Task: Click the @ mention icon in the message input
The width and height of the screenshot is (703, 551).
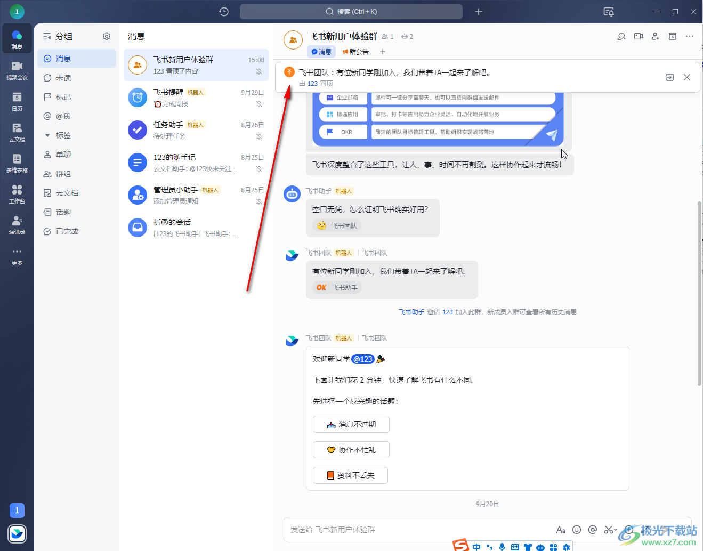Action: tap(593, 530)
